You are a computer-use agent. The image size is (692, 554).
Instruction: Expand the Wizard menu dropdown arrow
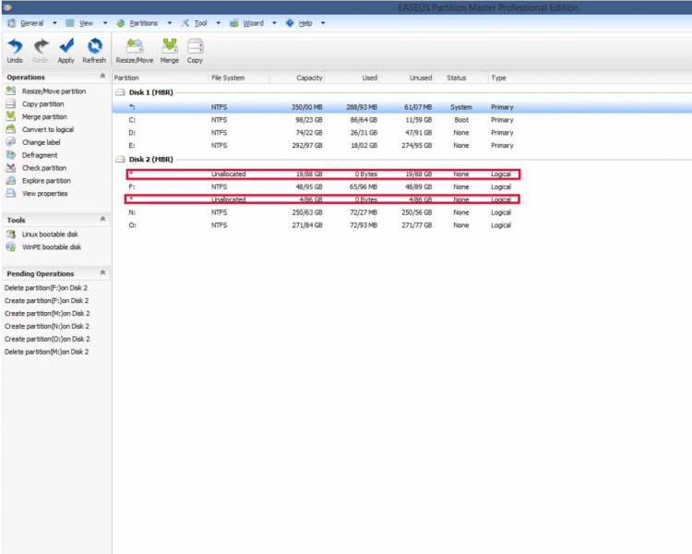point(274,23)
